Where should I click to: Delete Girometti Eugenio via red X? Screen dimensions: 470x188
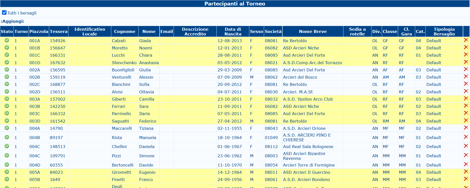tap(466, 172)
